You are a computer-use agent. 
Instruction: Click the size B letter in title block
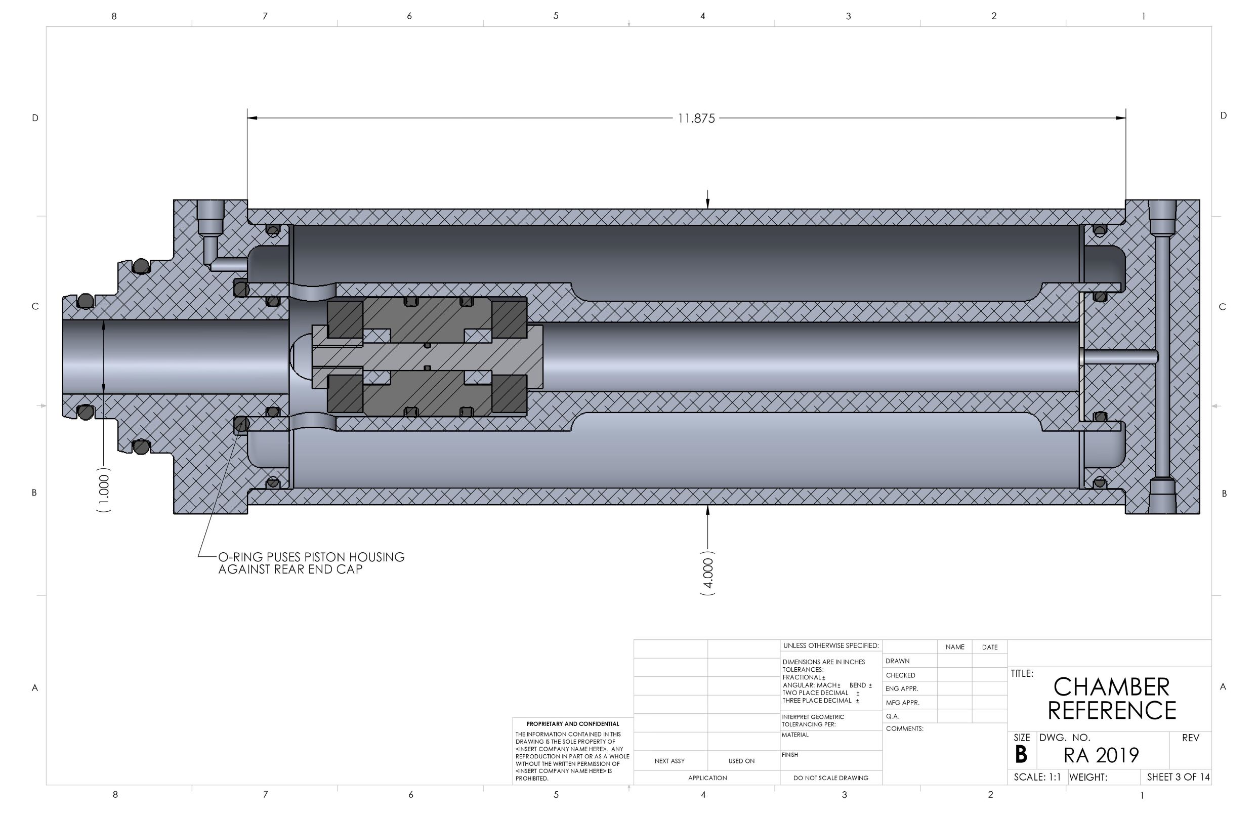pos(1021,754)
